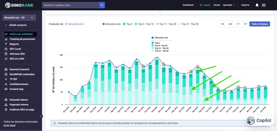This screenshot has width=277, height=131.
Task: Click the Keyword research target icon
Action: 6,69
